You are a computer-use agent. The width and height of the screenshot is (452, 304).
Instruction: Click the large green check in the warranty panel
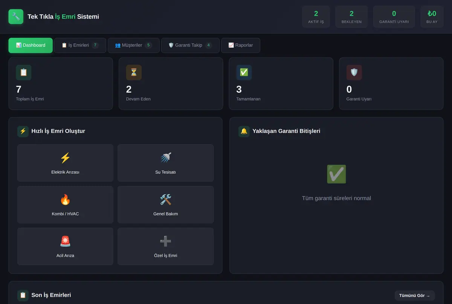click(336, 174)
